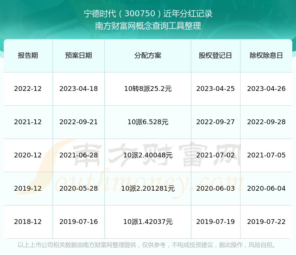Click the subtitle 南方财富网概念查询工具整理

click(148, 26)
